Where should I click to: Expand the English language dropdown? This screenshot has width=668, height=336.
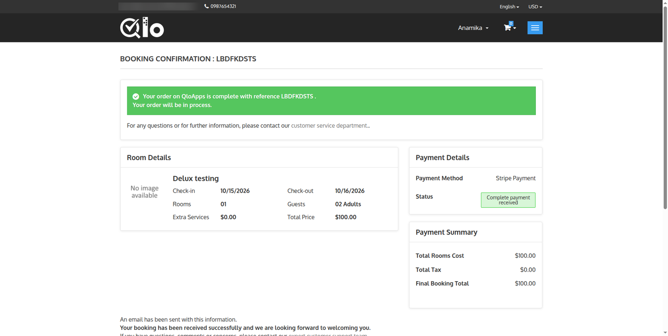[x=509, y=7]
